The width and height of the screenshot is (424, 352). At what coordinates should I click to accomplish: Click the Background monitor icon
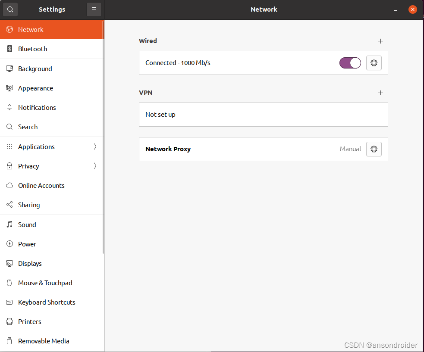pos(9,69)
